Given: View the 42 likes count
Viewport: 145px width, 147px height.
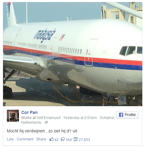Looking at the screenshot, I should tap(57, 140).
